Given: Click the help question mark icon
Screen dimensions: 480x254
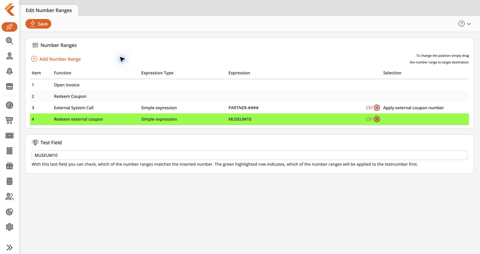Looking at the screenshot, I should point(462,24).
